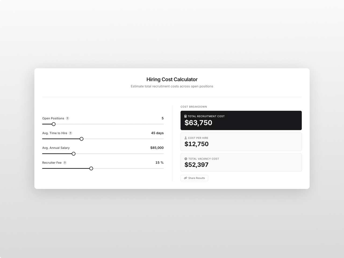Select the Avg. Annual Salary slider handle

(73, 154)
